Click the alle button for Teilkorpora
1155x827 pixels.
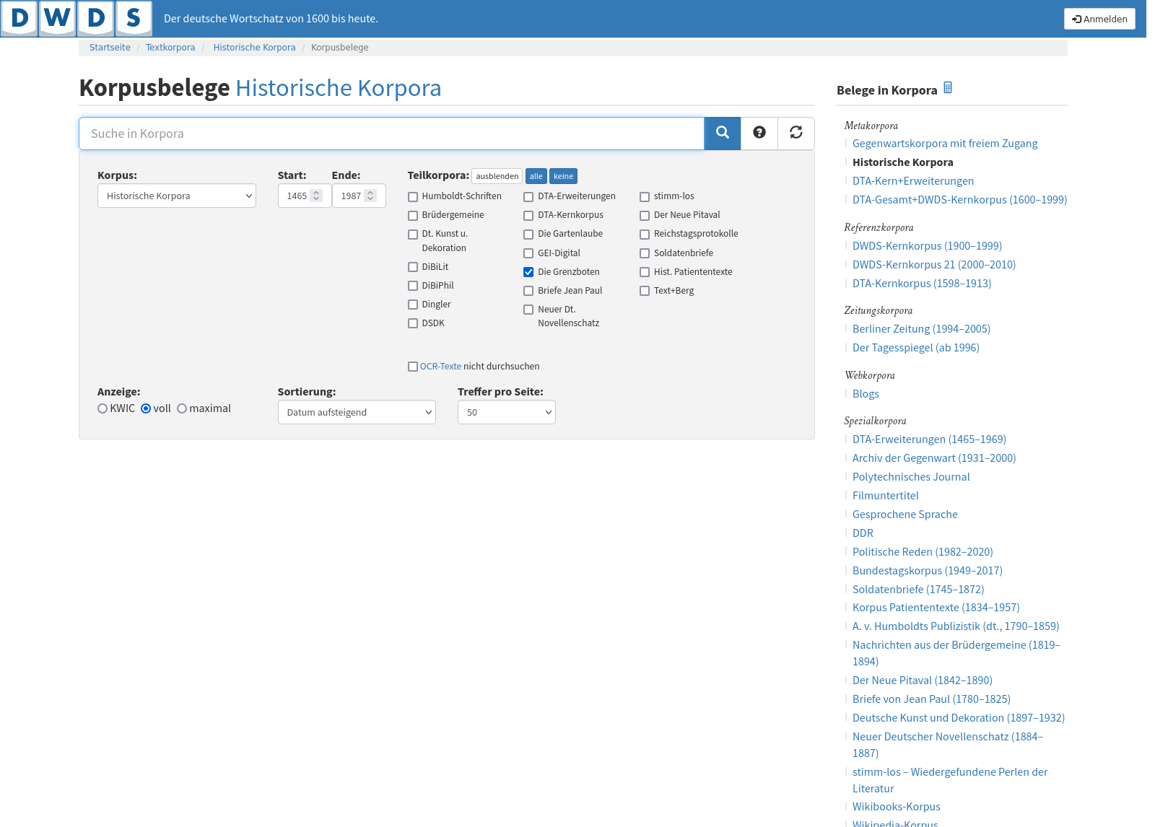coord(536,176)
